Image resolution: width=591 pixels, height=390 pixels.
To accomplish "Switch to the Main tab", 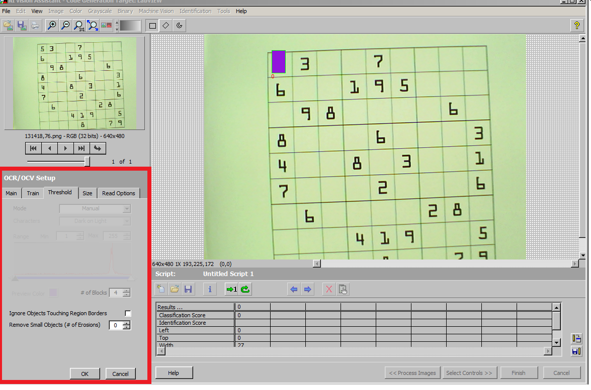I will 11,193.
